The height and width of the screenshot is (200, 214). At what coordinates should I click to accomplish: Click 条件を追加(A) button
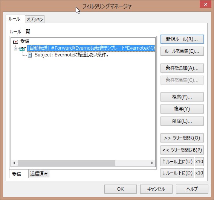point(182,68)
